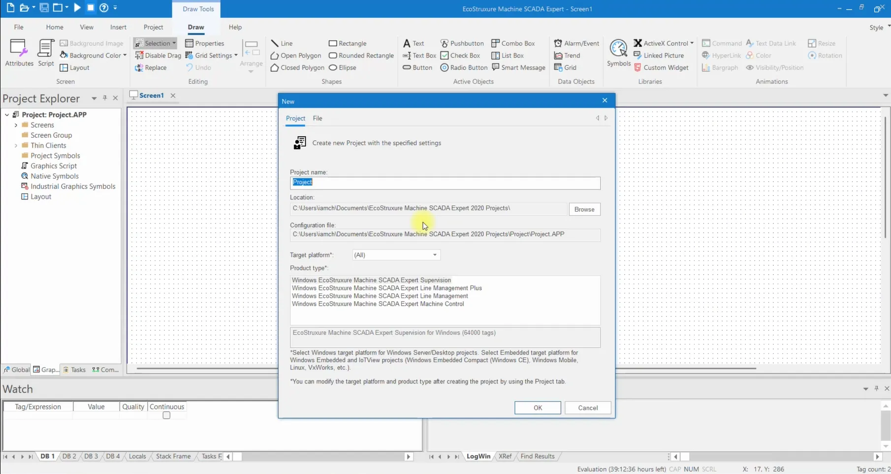Insert a Combo Box object

513,43
